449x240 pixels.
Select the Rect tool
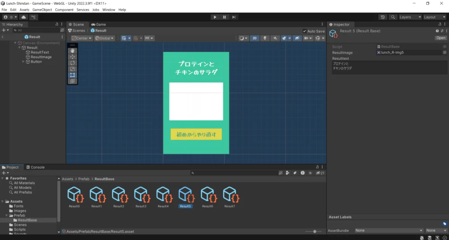72,75
